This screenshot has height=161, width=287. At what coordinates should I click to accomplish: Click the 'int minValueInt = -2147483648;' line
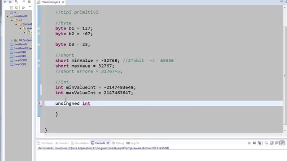(x=96, y=88)
